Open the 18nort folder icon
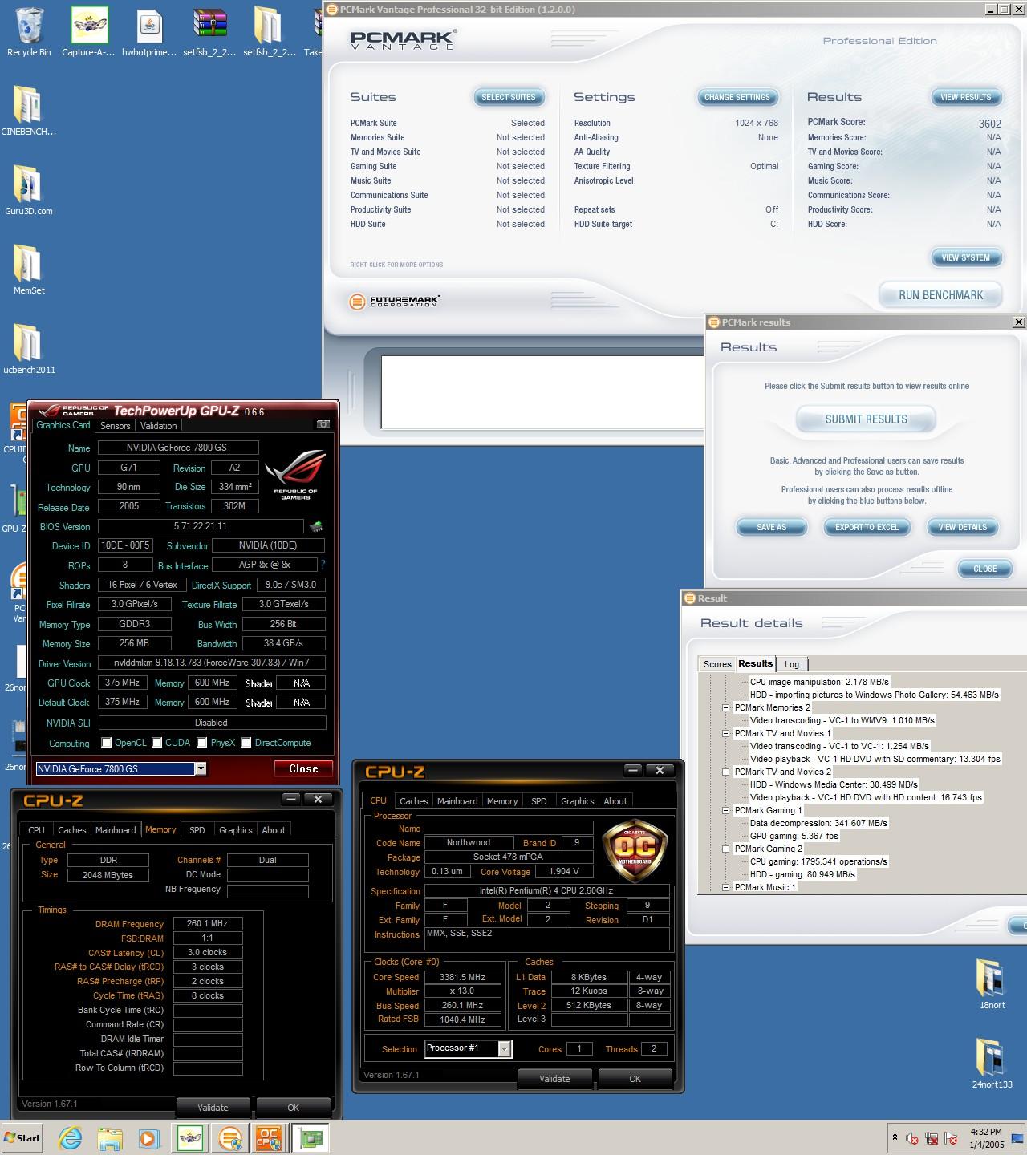The image size is (1027, 1155). [x=992, y=983]
